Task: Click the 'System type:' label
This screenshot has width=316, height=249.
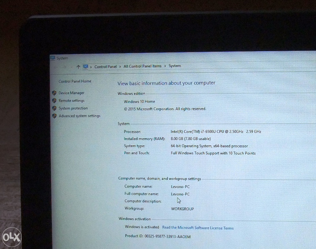Action: pyautogui.click(x=134, y=146)
